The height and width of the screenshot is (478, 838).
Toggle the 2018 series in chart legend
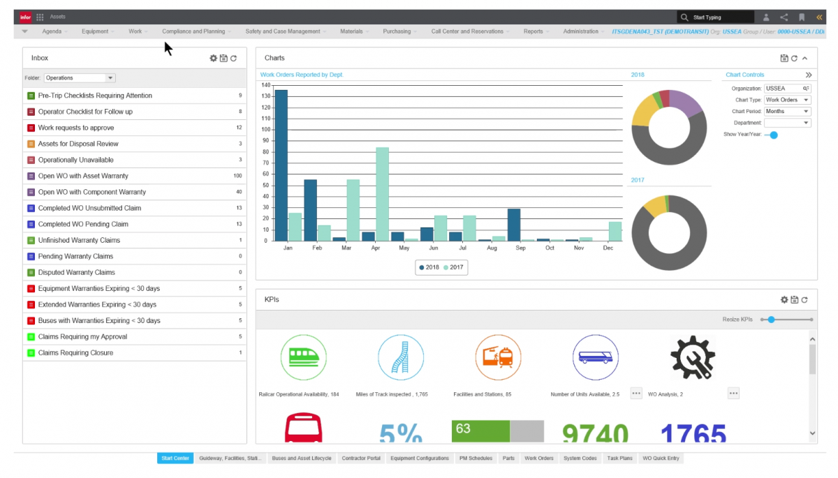click(x=429, y=267)
